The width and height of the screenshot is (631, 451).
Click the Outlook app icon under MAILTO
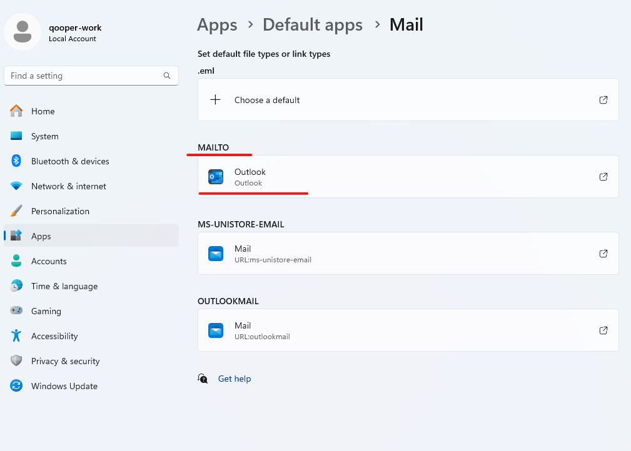click(x=216, y=177)
